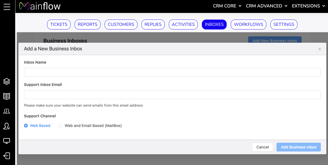Click the logout arrow sidebar icon
Image resolution: width=328 pixels, height=165 pixels.
coord(7,156)
